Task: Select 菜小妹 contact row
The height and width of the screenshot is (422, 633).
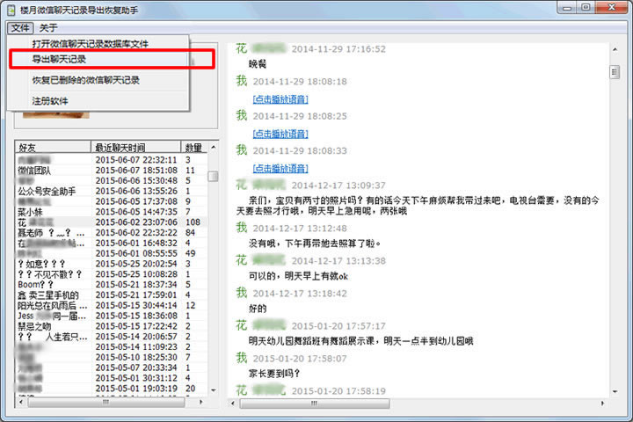Action: tap(112, 212)
